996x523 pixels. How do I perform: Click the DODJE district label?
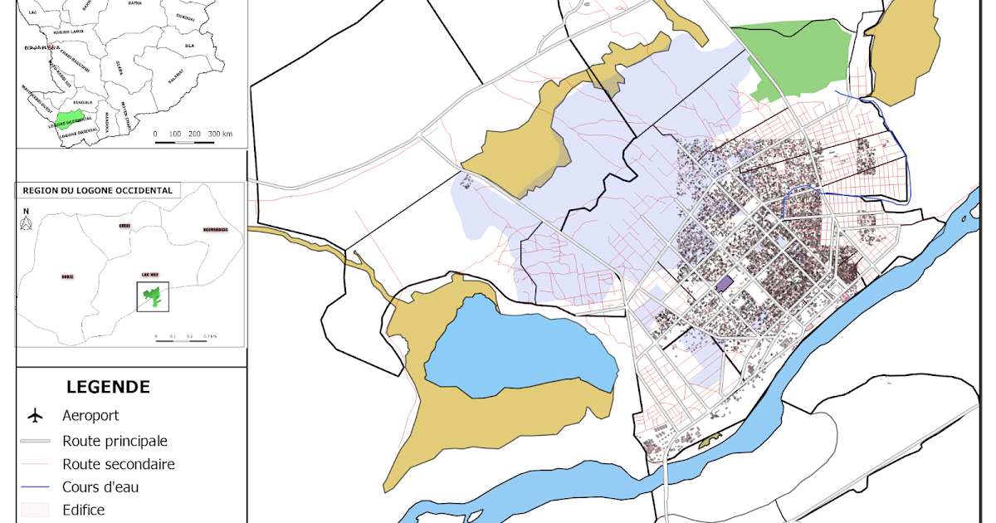coord(67,277)
